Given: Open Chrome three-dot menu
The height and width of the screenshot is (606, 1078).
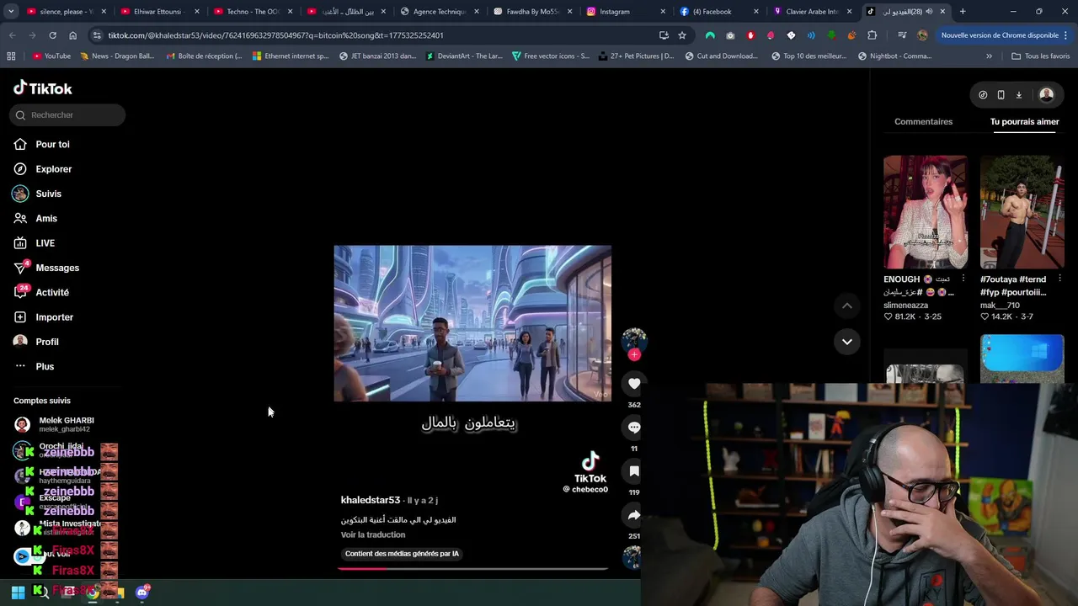Looking at the screenshot, I should pos(1066,35).
